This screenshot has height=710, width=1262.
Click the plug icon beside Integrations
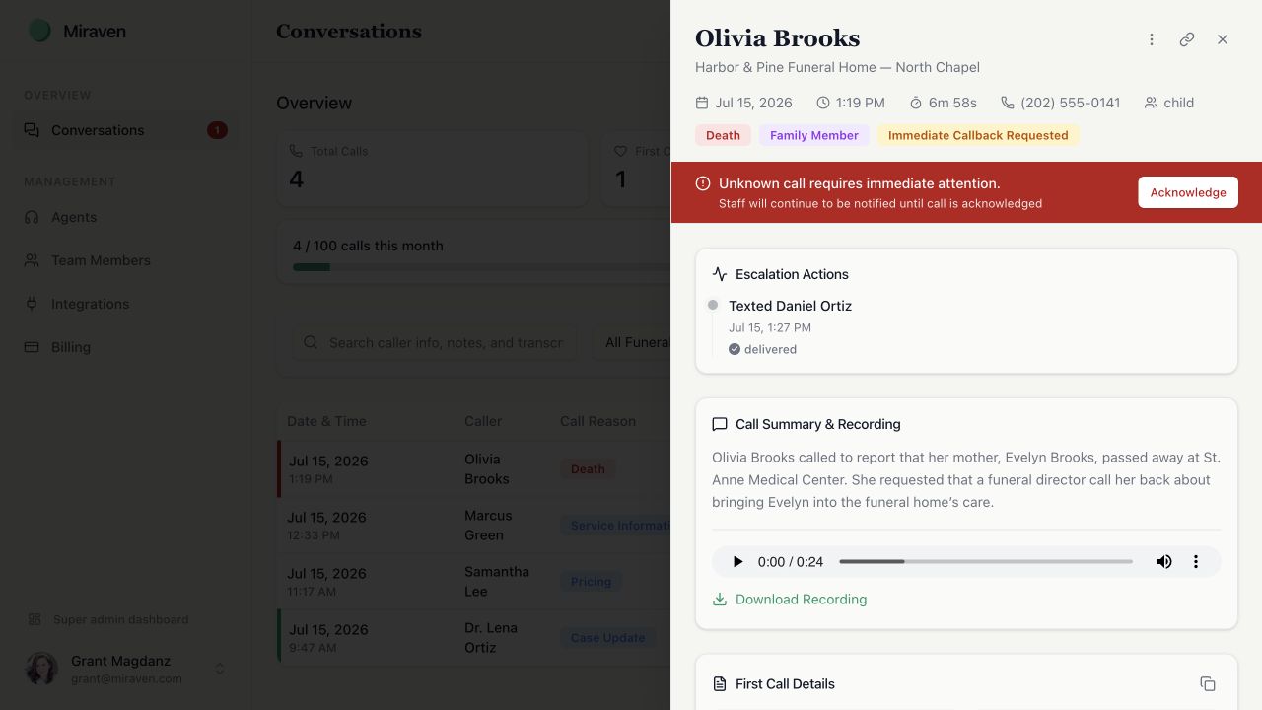click(32, 304)
